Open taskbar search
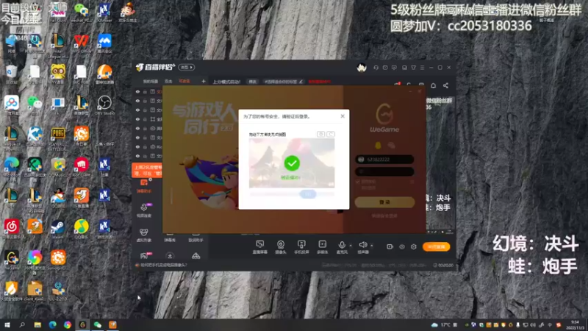Image resolution: width=588 pixels, height=331 pixels. [x=22, y=324]
